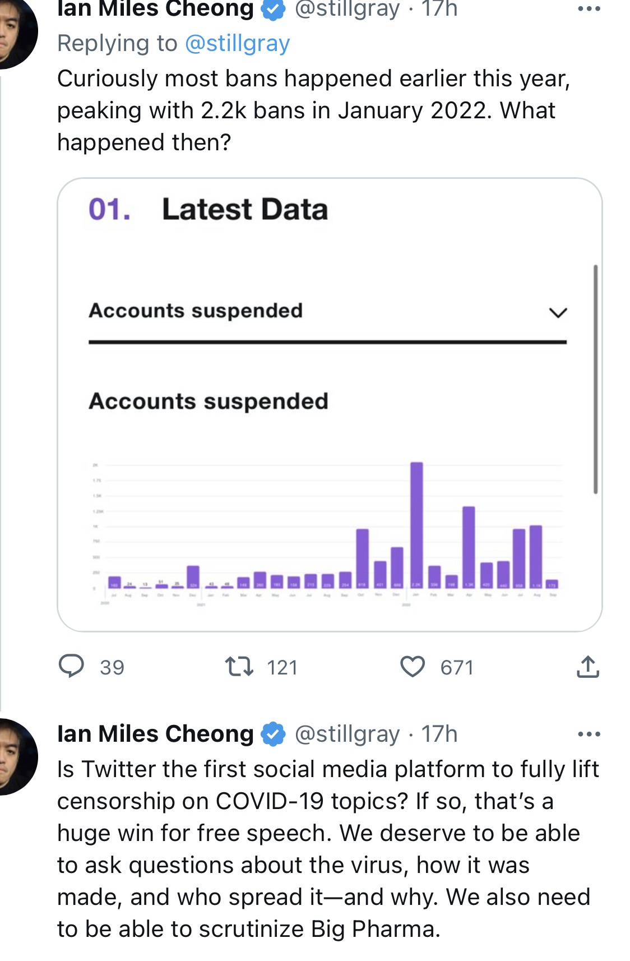
Task: Share the first tweet via upload icon
Action: 588,667
